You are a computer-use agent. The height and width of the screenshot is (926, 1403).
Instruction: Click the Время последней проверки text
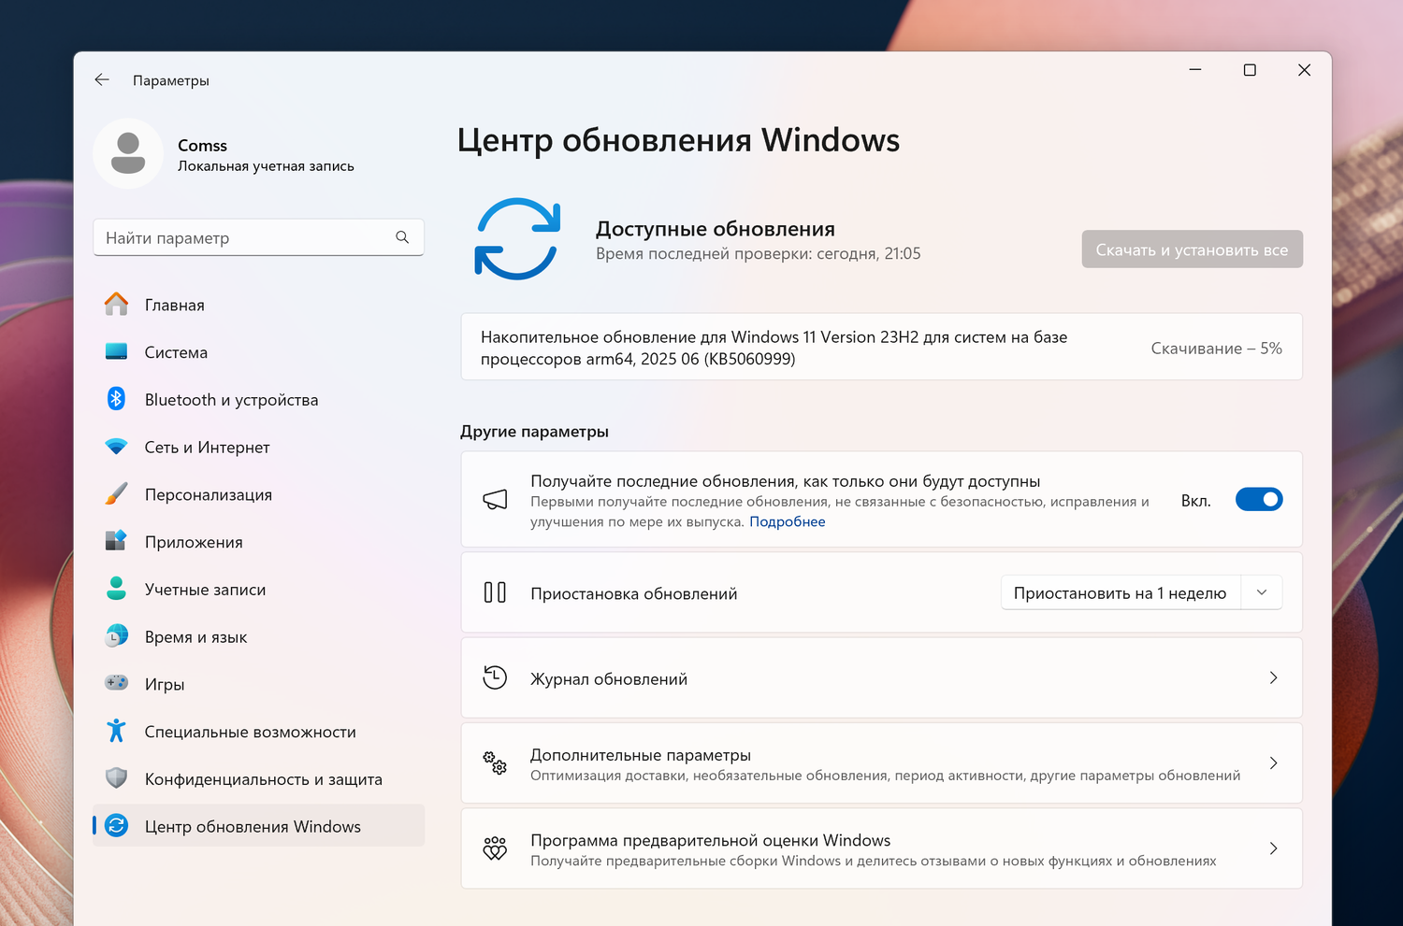(758, 253)
